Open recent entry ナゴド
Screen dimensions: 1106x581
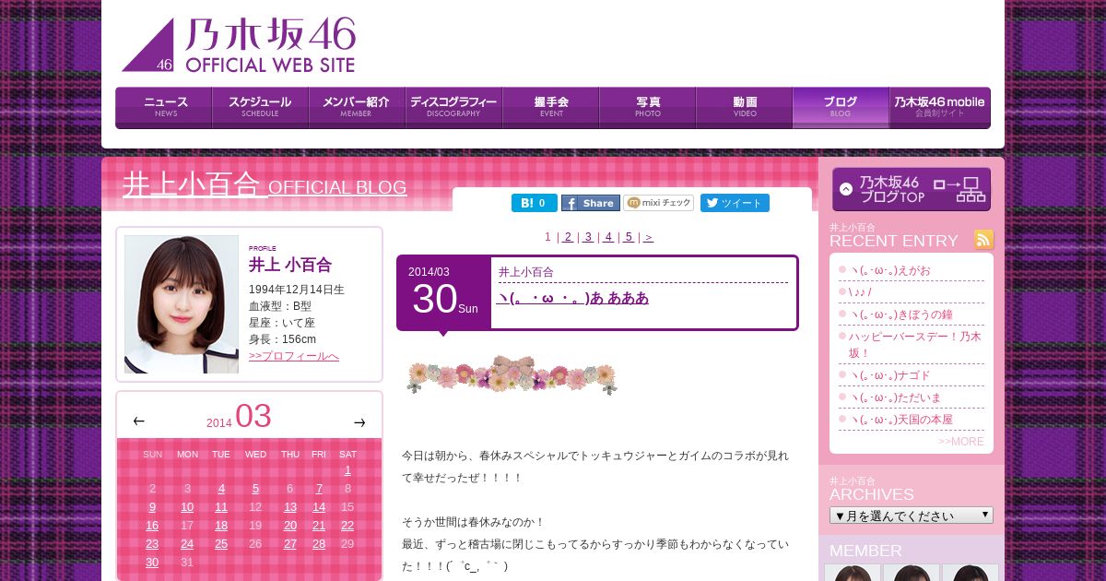click(x=889, y=375)
